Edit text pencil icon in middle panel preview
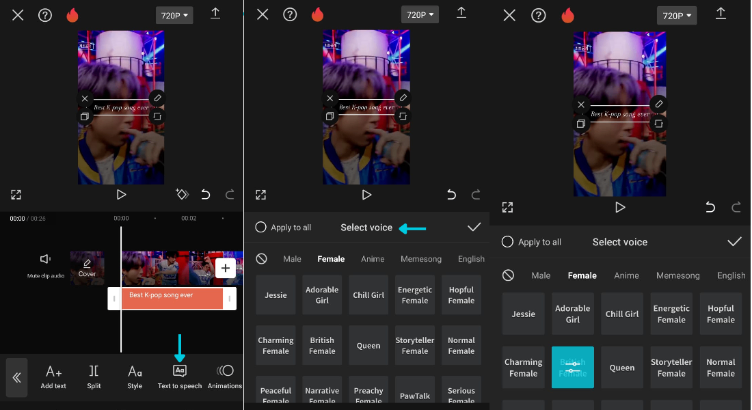752x410 pixels. [403, 98]
